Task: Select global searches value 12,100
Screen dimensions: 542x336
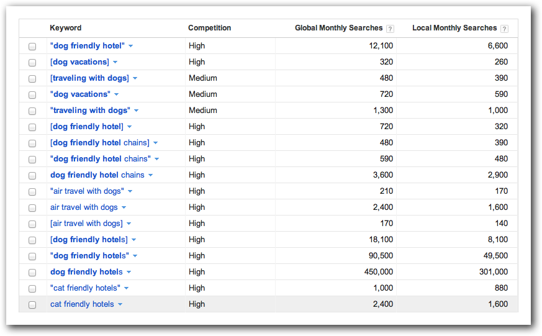Action: point(381,45)
